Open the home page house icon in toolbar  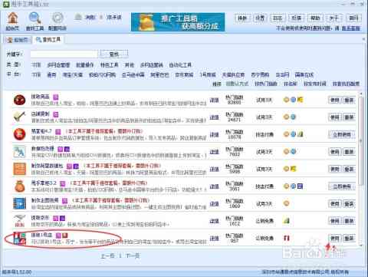[13, 18]
